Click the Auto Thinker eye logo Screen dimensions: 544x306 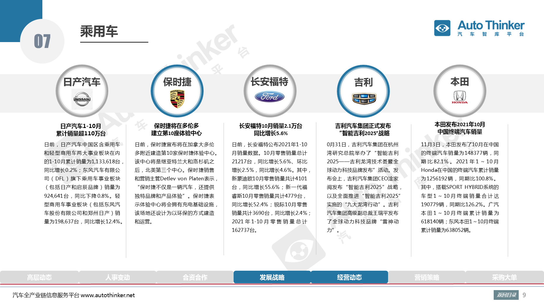(442, 28)
